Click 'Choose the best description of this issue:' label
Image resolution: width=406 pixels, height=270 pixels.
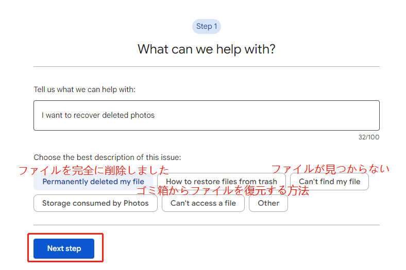pos(107,157)
